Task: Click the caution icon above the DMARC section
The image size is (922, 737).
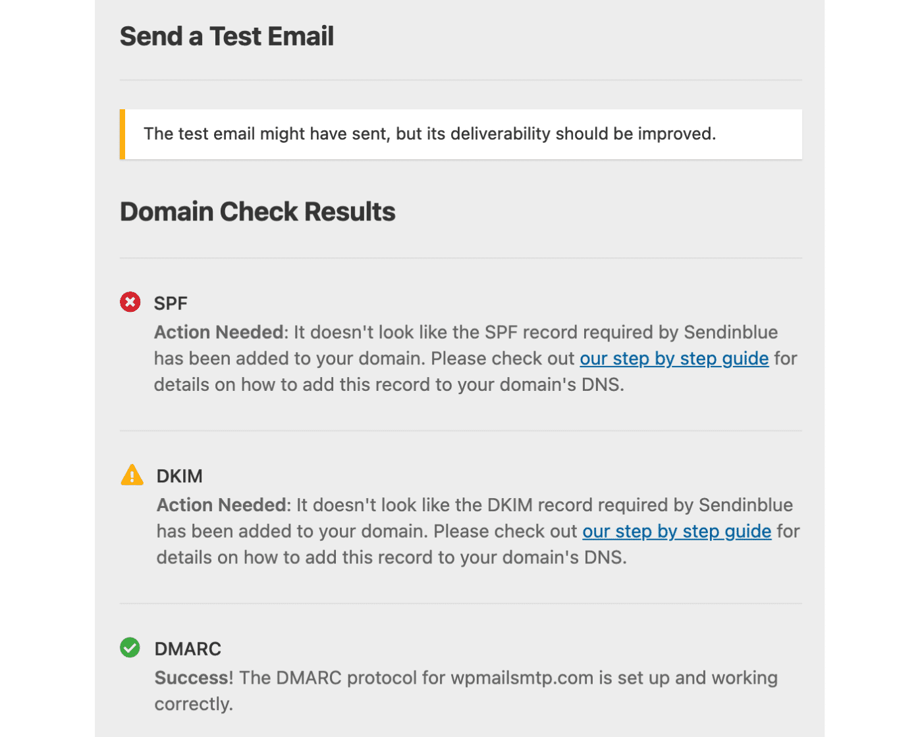Action: click(132, 475)
